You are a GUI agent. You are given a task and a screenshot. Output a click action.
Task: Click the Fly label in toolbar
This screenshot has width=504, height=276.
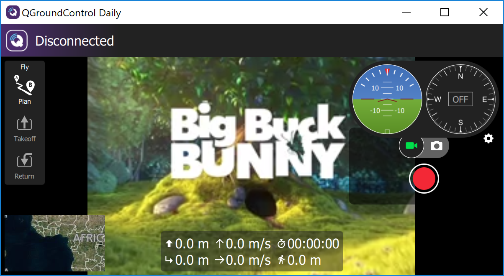tap(25, 67)
